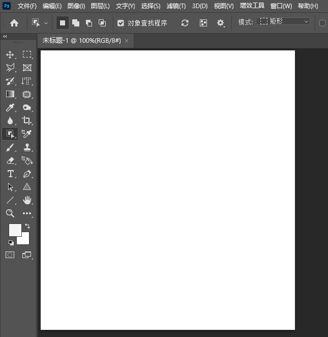Image resolution: width=328 pixels, height=337 pixels.
Task: Select the Vertical Type Mask tool
Action: pyautogui.click(x=26, y=81)
